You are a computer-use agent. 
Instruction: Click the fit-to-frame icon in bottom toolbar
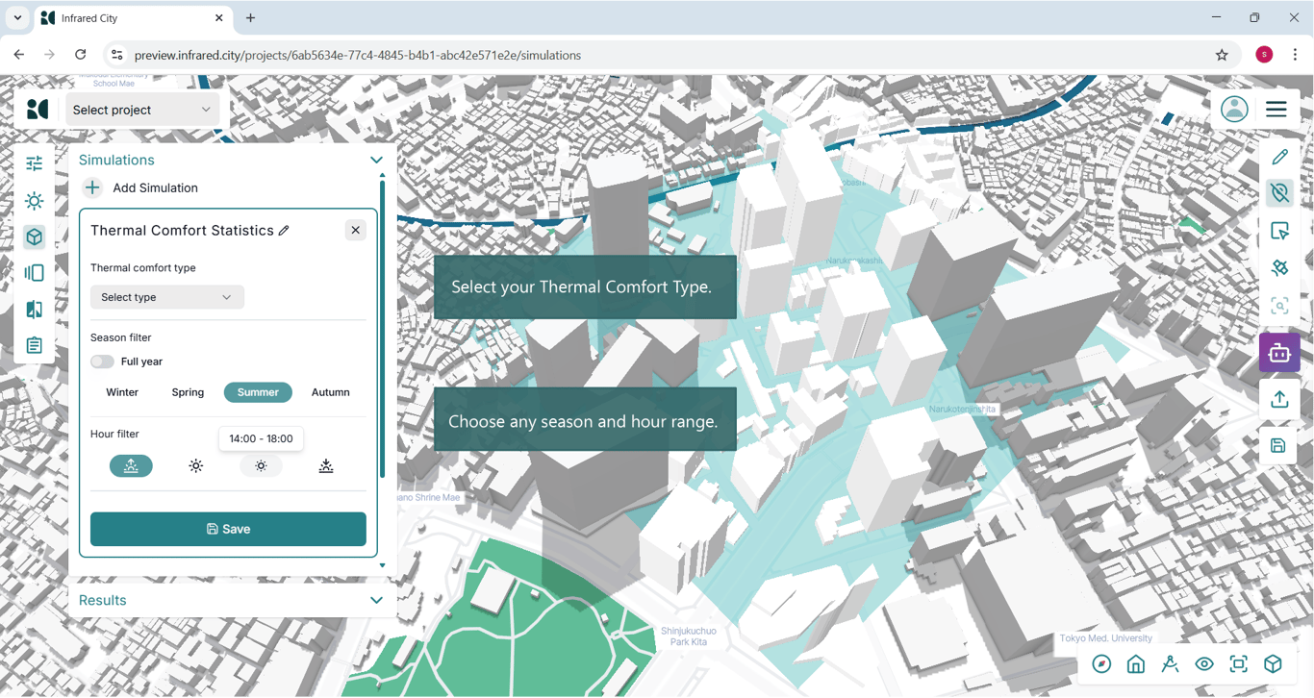click(1239, 664)
